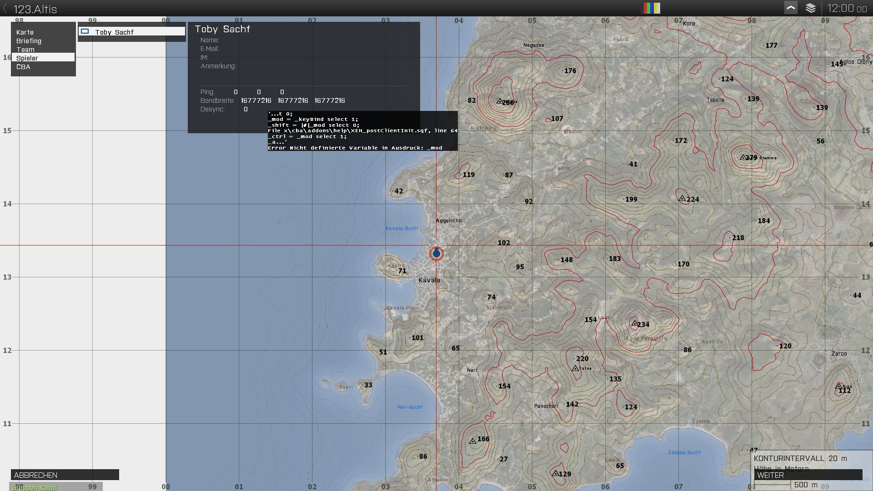Click the Desync value row
This screenshot has width=873, height=491.
[224, 109]
